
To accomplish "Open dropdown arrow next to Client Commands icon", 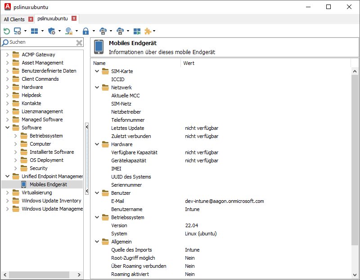I will coord(26,31).
